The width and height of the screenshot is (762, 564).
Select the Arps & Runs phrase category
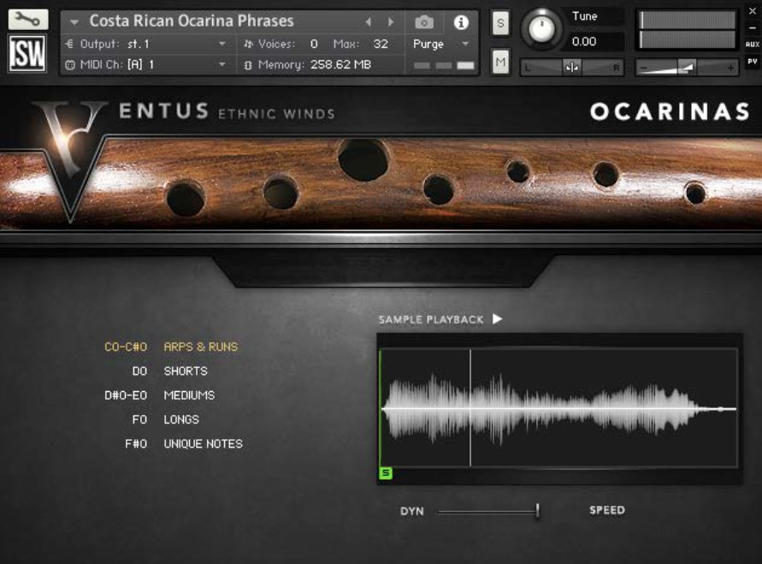[201, 347]
